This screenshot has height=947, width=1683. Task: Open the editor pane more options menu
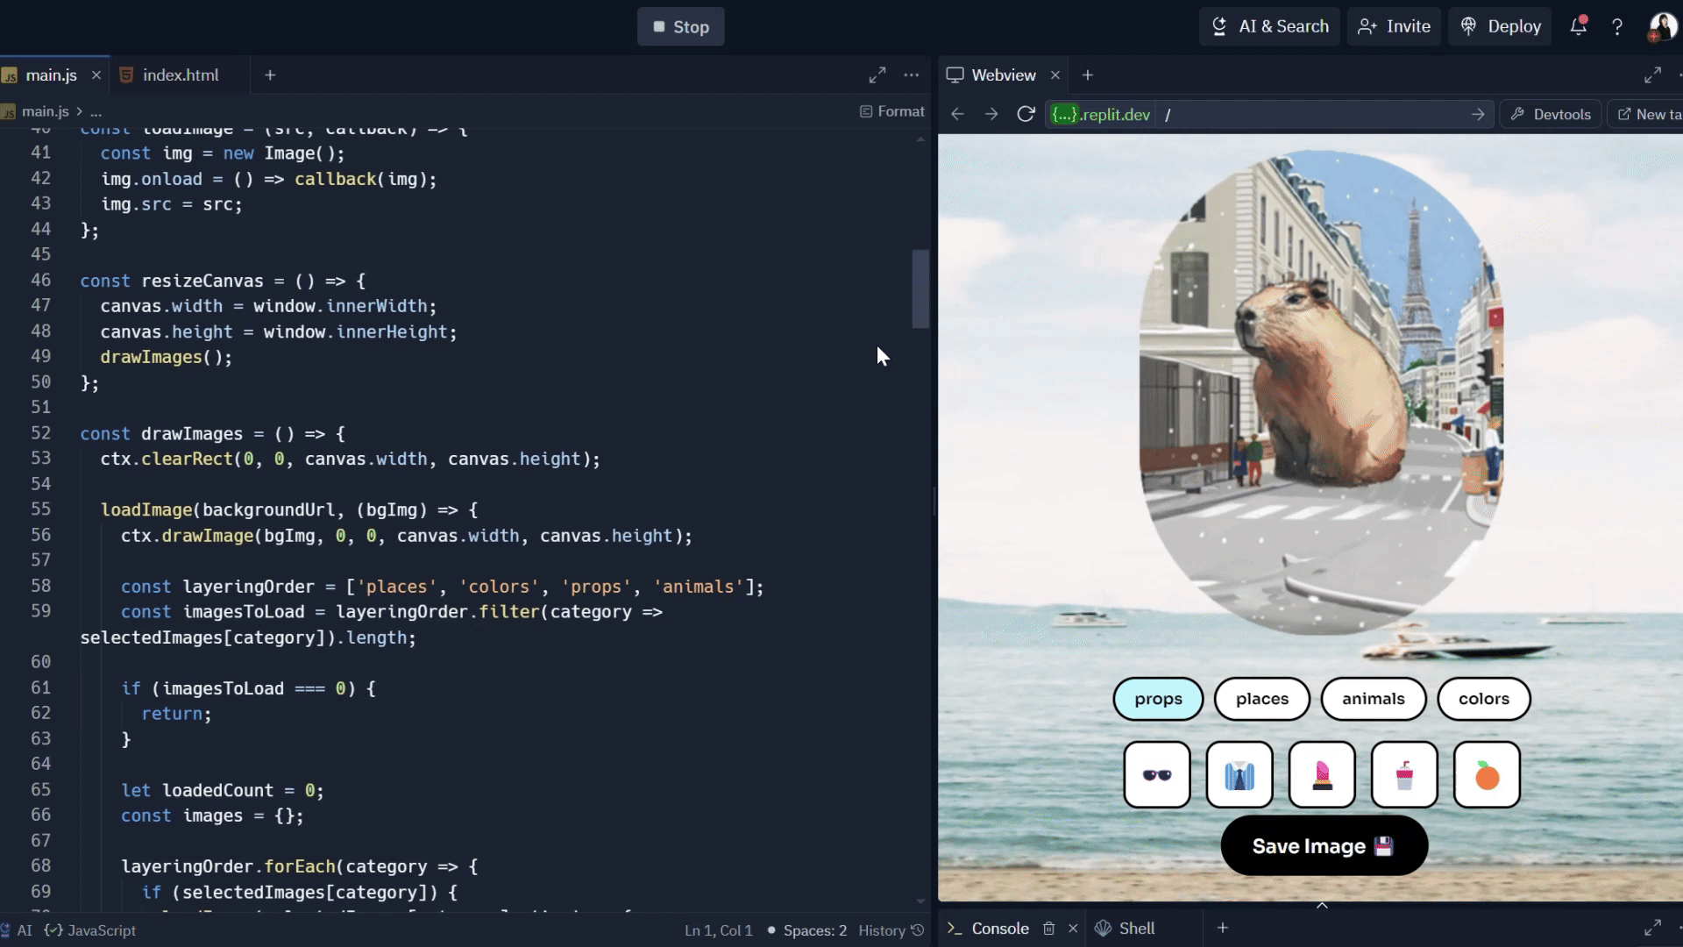coord(912,75)
